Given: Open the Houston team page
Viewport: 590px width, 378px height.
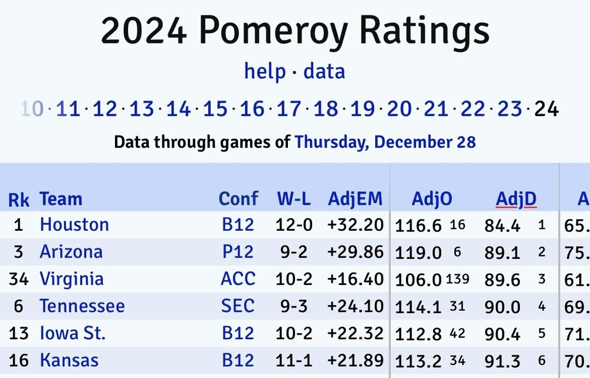Looking at the screenshot, I should point(74,224).
